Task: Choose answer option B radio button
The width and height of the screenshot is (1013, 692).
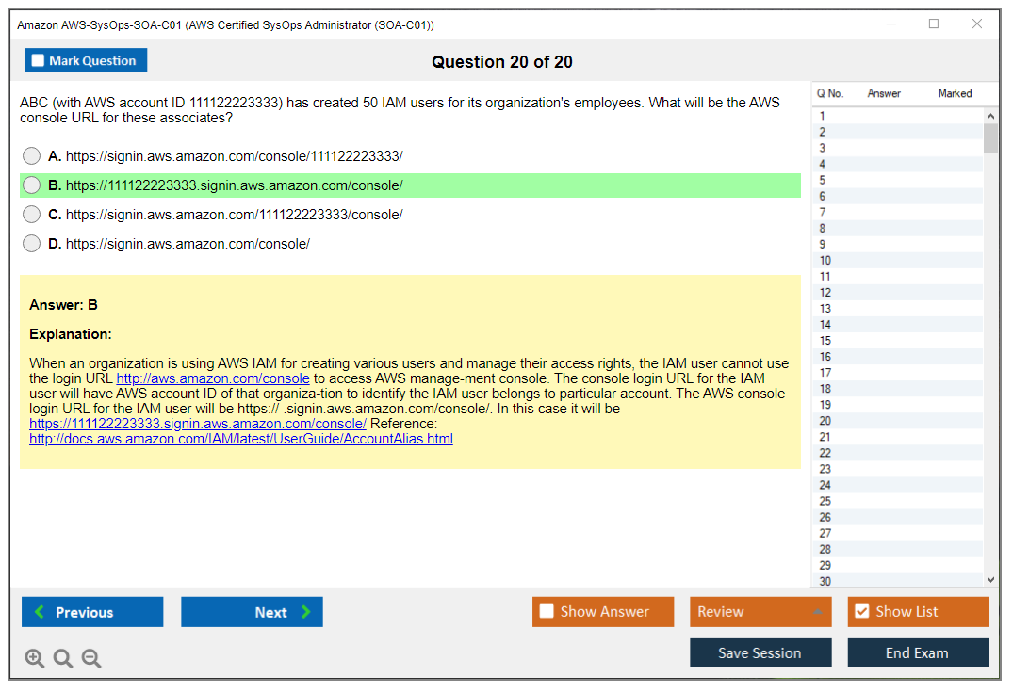Action: [x=32, y=185]
